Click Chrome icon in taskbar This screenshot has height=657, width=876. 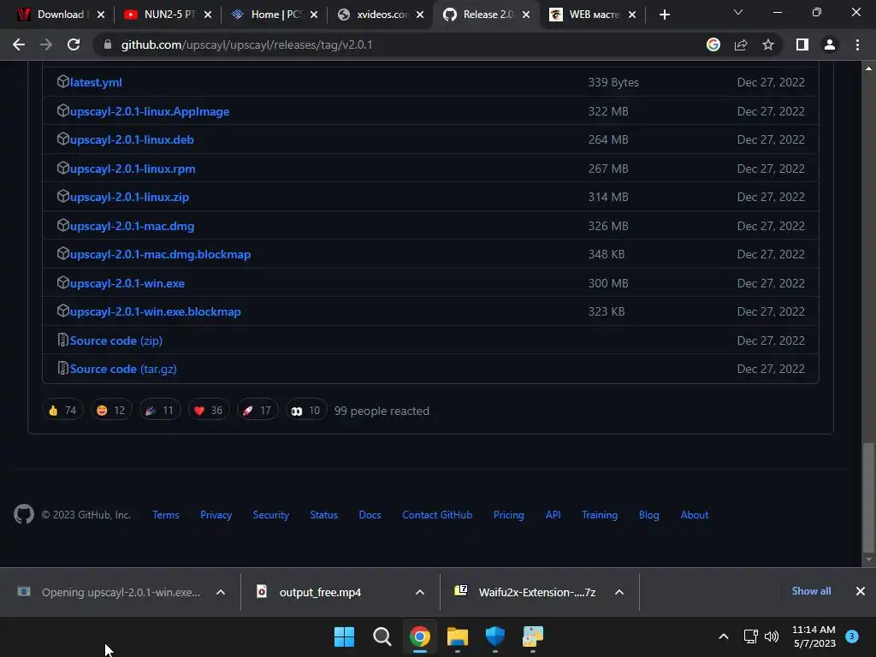419,636
